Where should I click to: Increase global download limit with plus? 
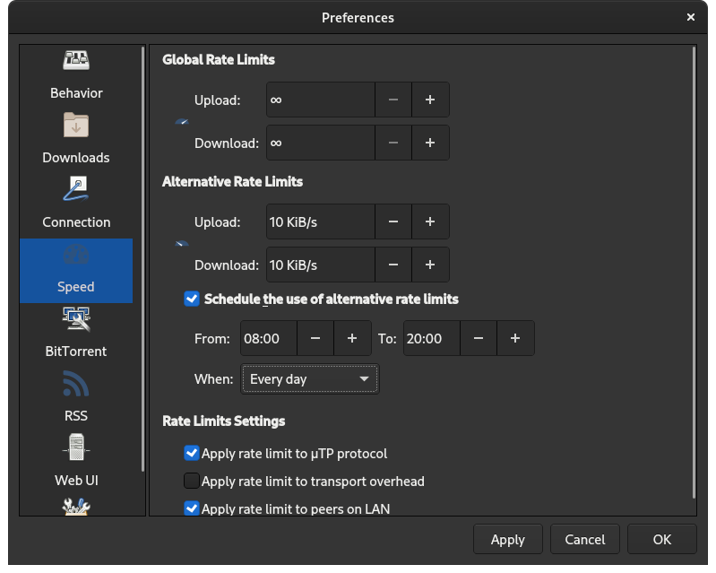click(430, 143)
